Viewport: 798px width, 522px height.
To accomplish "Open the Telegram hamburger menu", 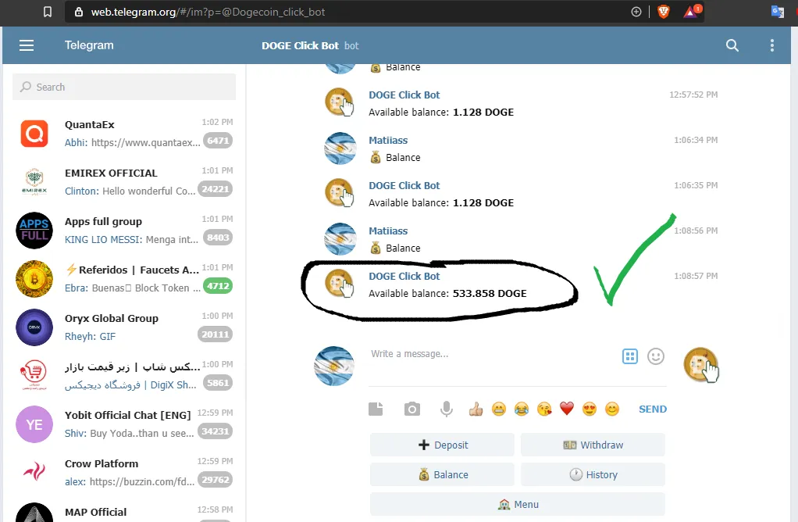I will (27, 45).
